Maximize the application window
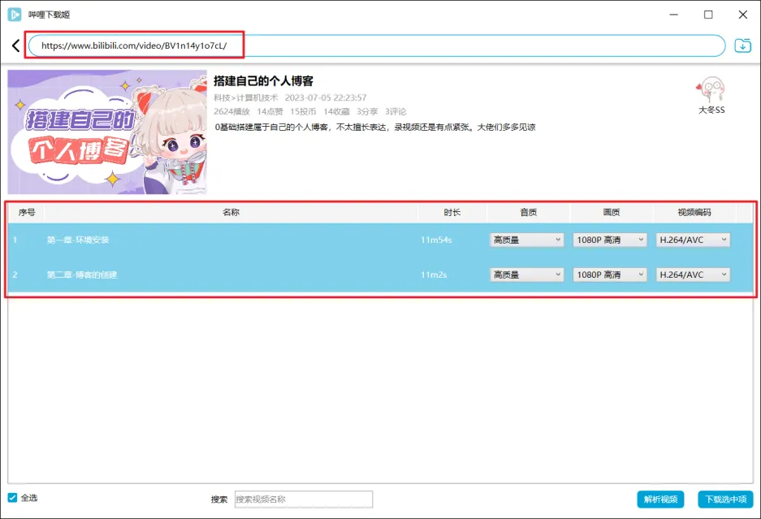 708,15
